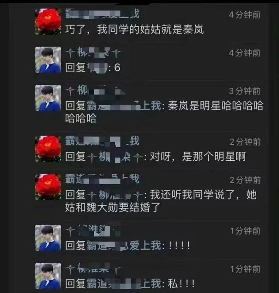
Task: Tap the "私!!!" comment text
Action: (x=181, y=284)
